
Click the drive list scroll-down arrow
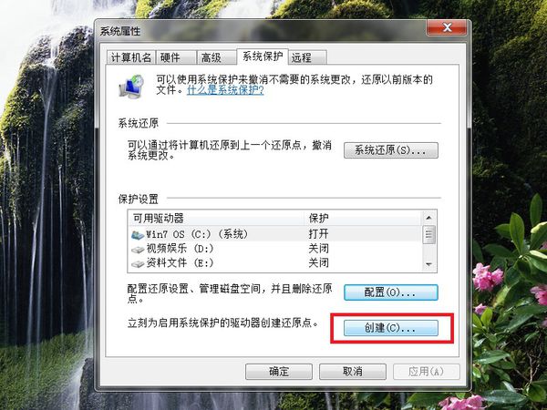(x=428, y=264)
